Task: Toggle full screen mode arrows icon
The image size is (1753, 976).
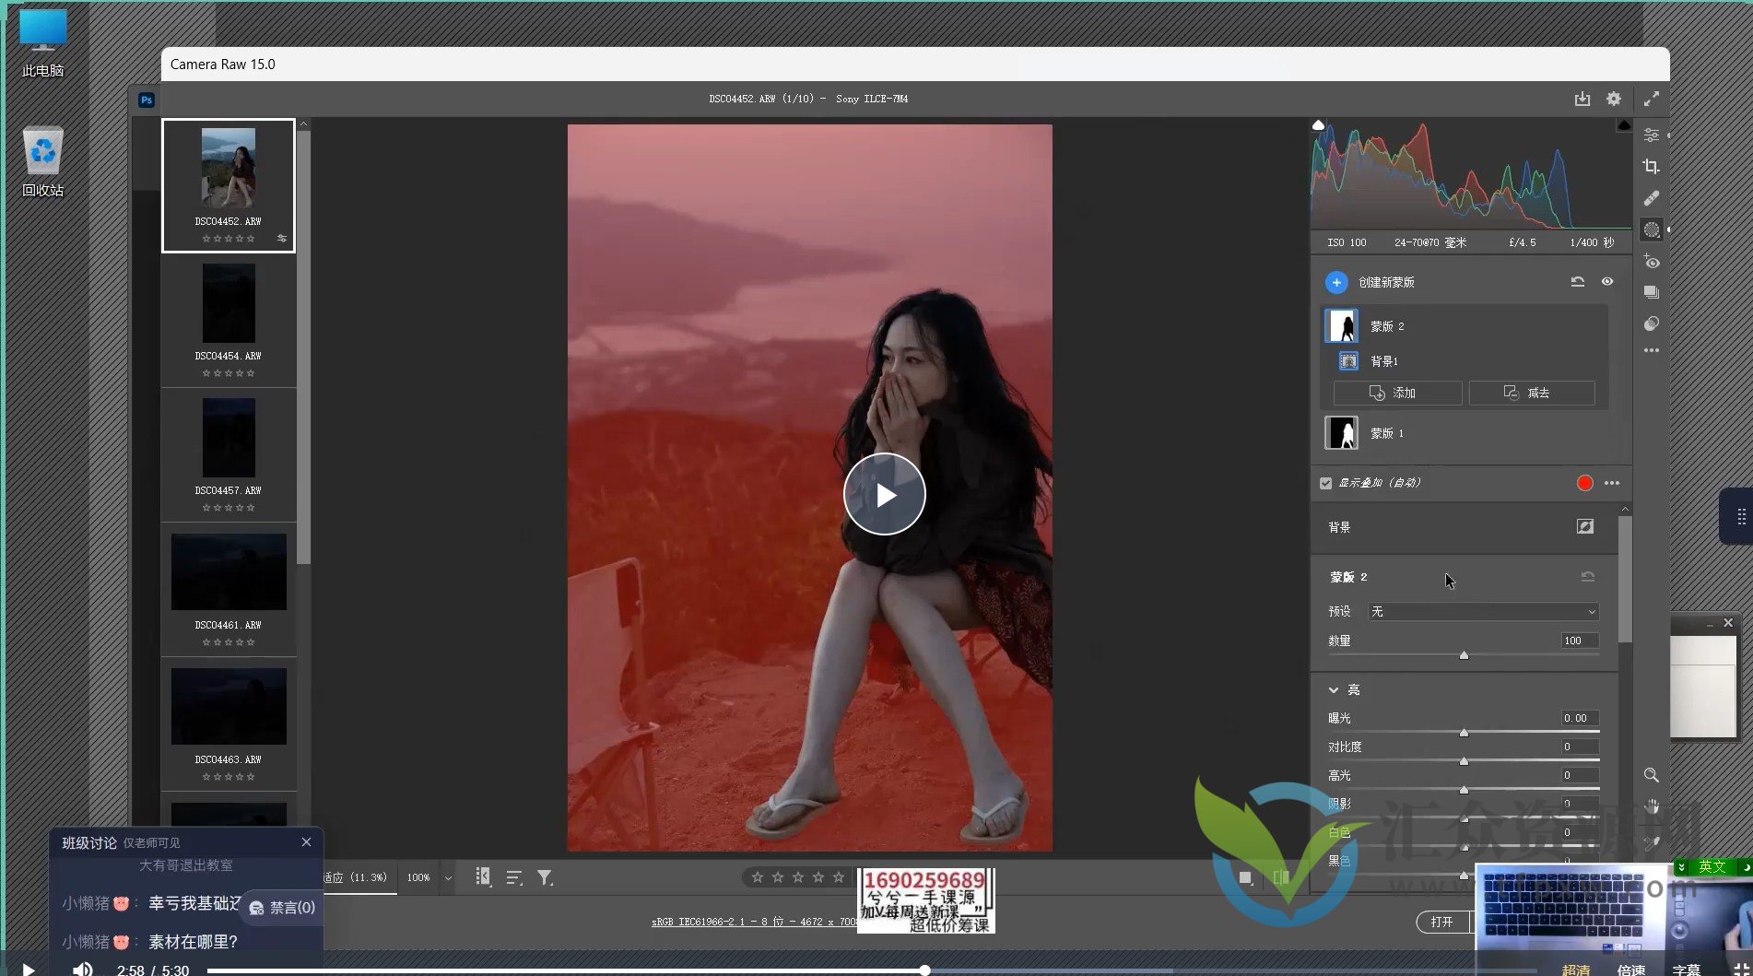Action: [1651, 99]
